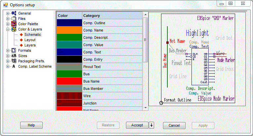This screenshot has width=253, height=136.
Task: Click the scroll down arrow of the color list
Action: [146, 108]
